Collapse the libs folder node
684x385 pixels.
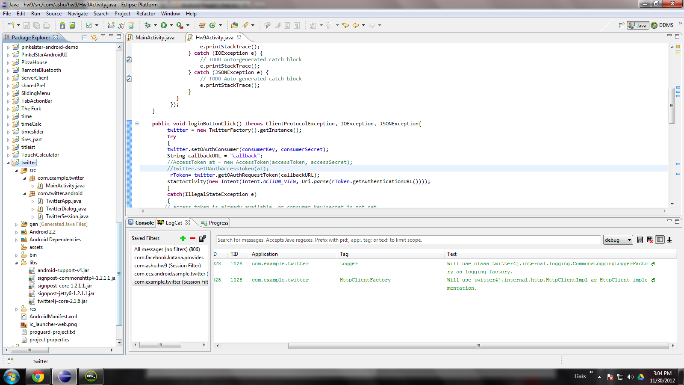pos(16,263)
